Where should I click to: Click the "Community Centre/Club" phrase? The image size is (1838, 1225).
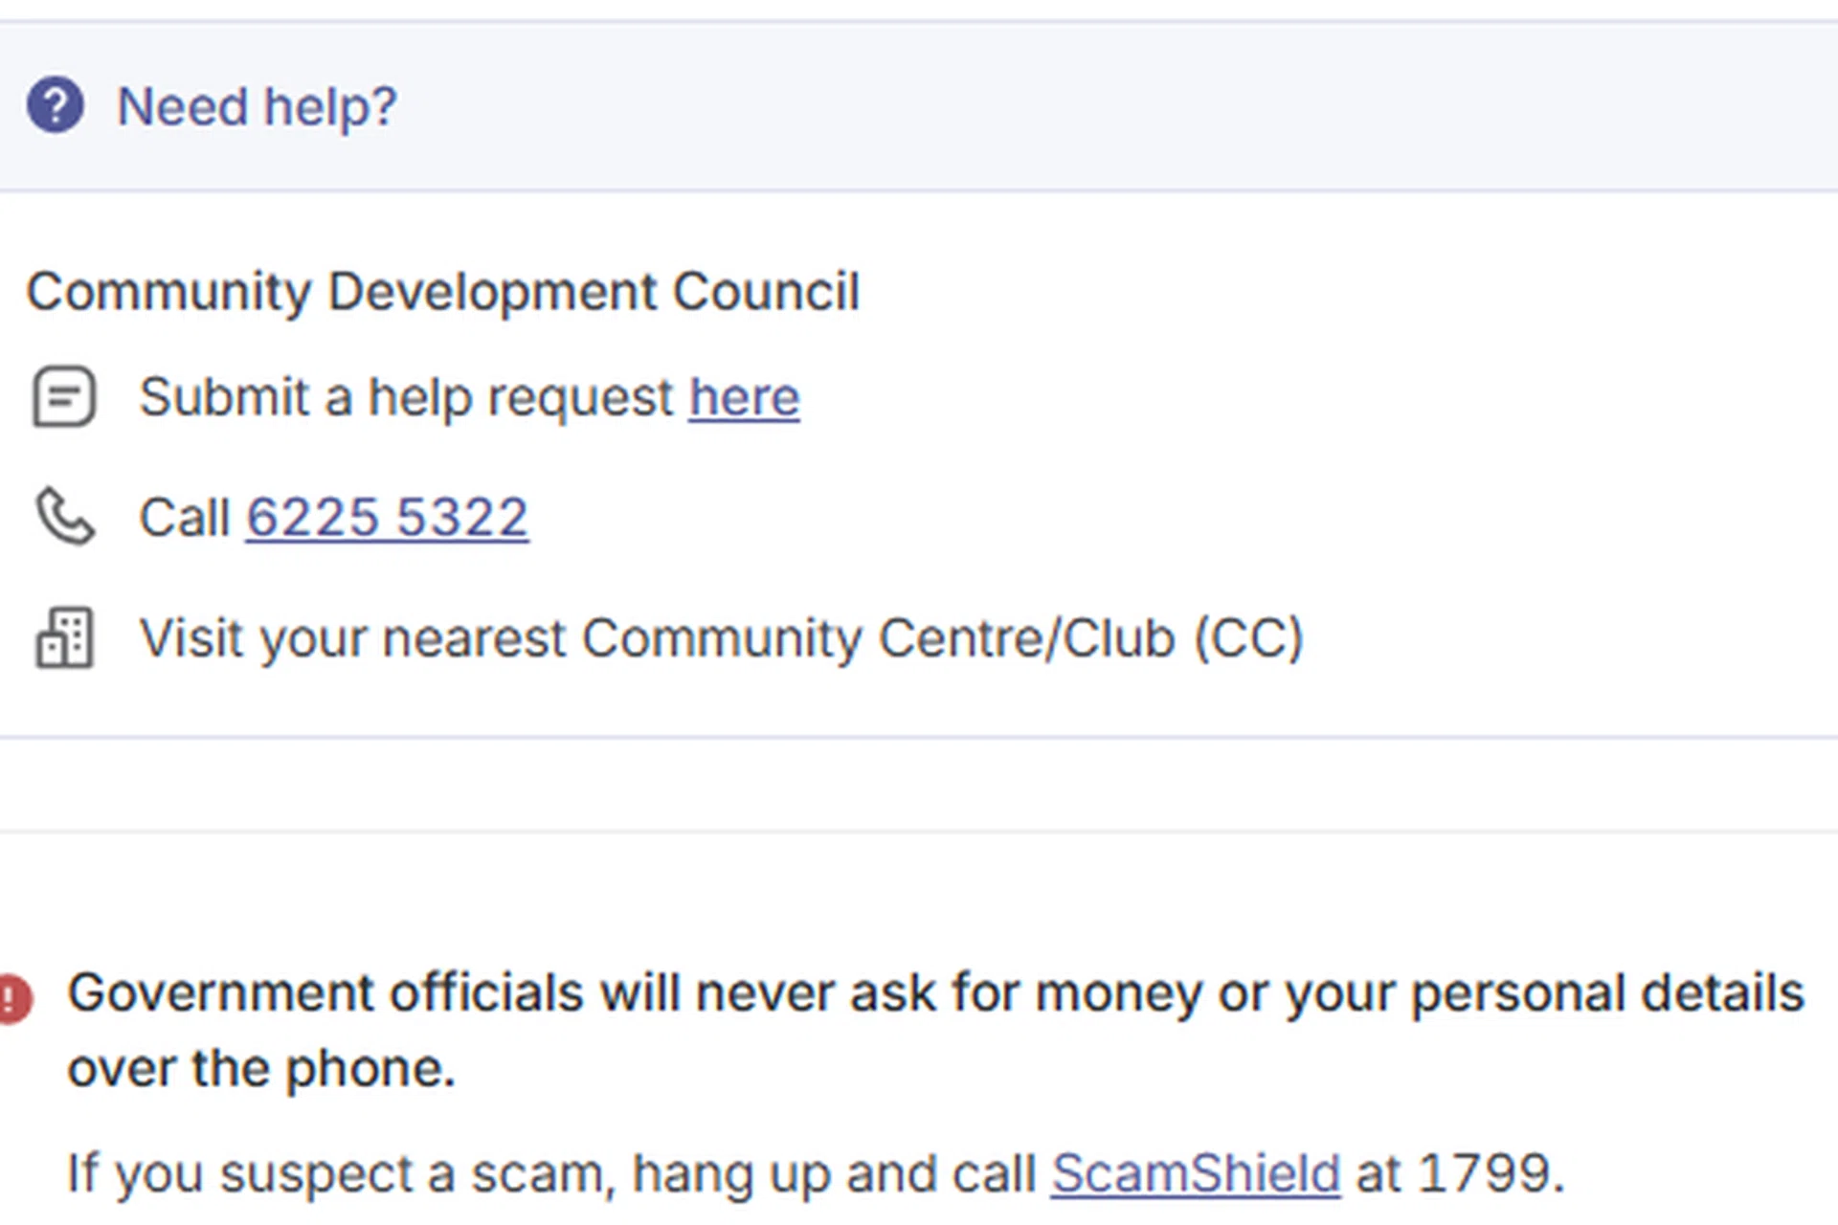click(x=878, y=638)
